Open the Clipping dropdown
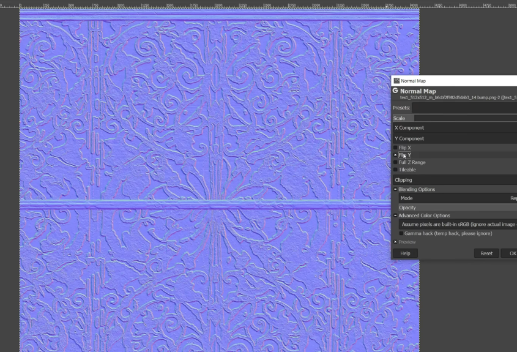 click(455, 180)
